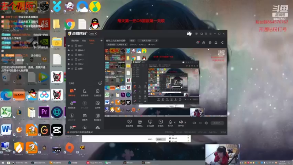
Task: Expand microphone volume arrow
Action: click(175, 122)
